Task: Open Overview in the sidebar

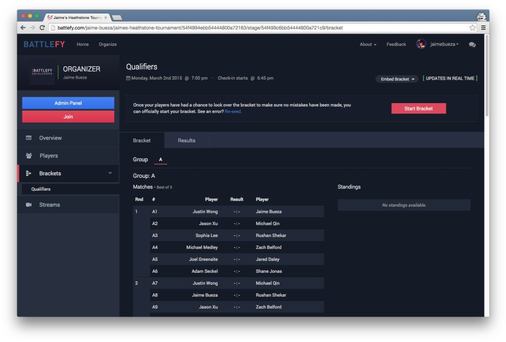Action: click(68, 138)
